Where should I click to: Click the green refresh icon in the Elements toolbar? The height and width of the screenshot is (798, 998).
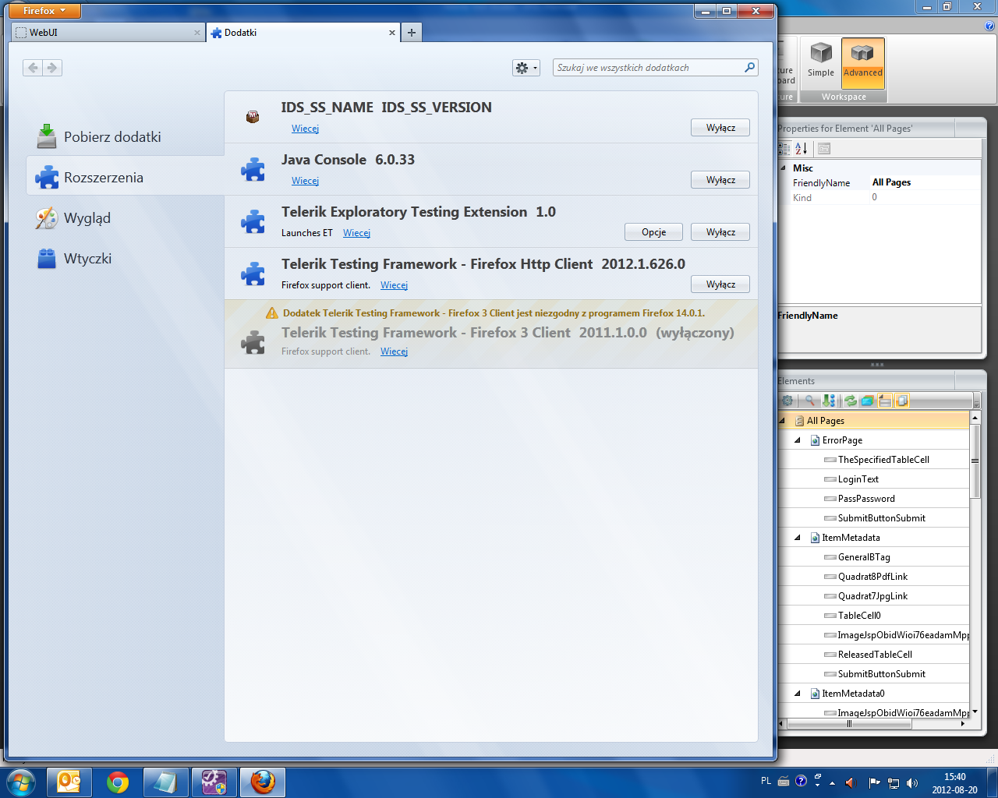[851, 401]
